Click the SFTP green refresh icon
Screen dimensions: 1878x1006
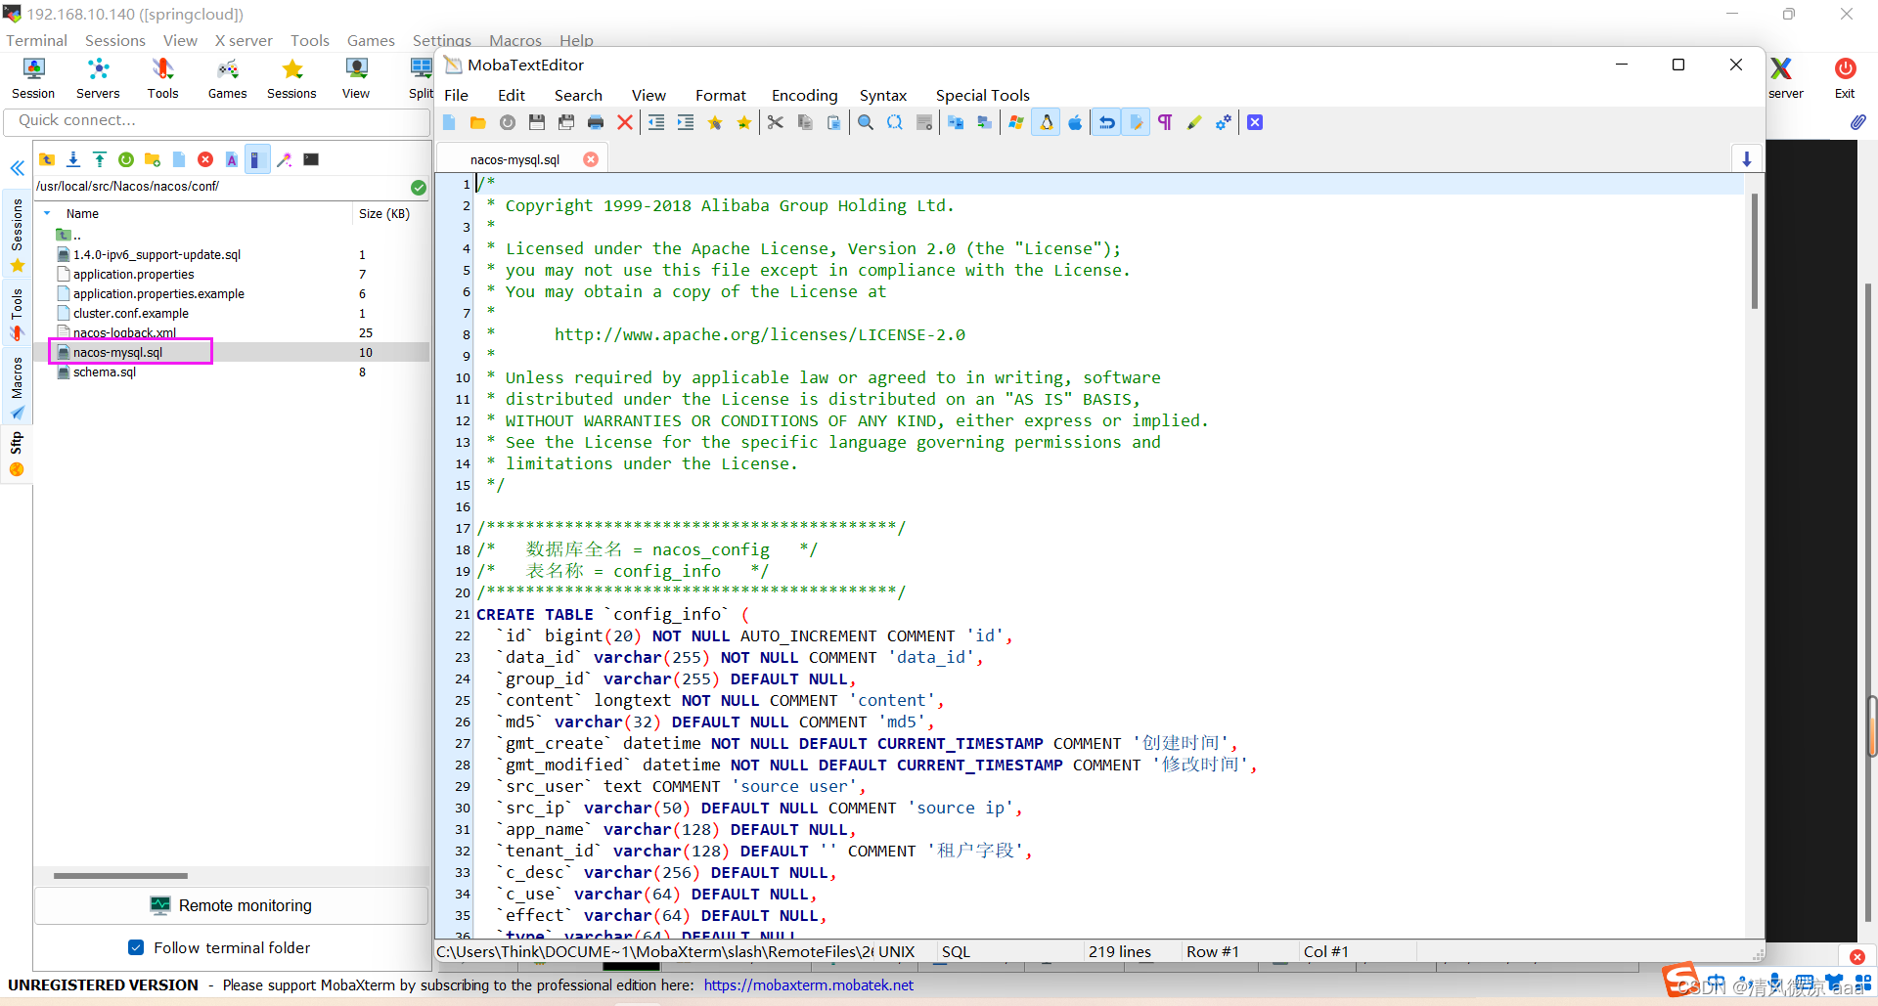click(126, 159)
